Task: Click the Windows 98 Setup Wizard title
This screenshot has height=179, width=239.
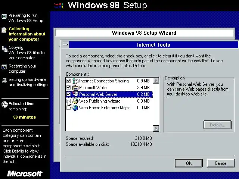Action: coord(144,33)
